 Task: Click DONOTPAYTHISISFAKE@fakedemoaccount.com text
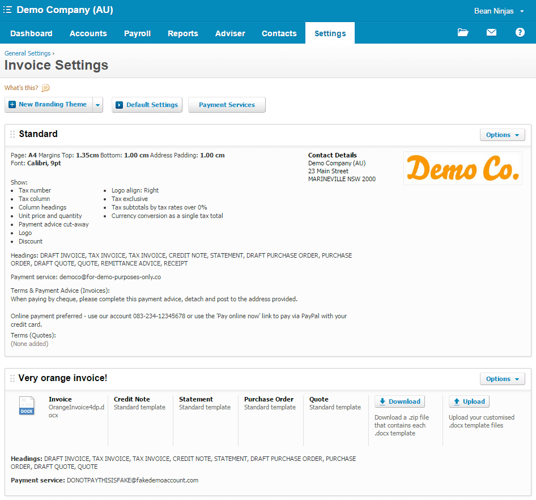click(x=133, y=480)
